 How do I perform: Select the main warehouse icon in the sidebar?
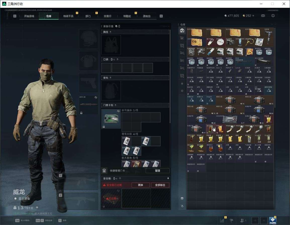pyautogui.click(x=182, y=30)
